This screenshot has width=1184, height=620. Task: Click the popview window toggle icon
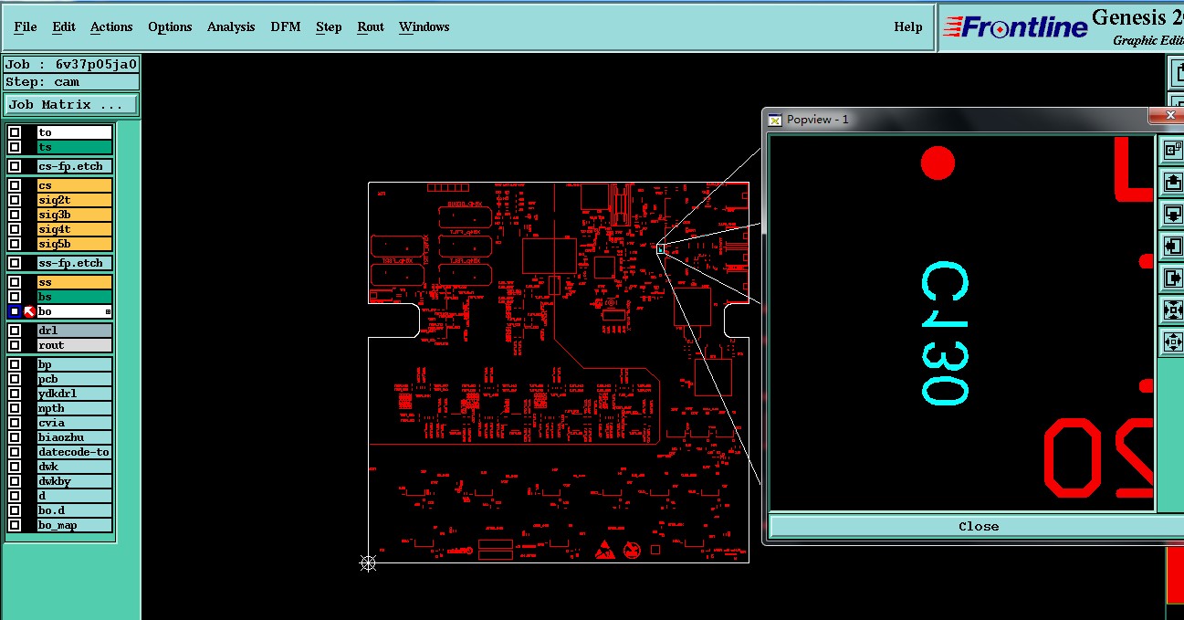coord(1172,150)
